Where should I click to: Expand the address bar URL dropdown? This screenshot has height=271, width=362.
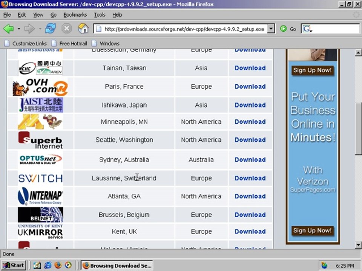tap(271, 29)
